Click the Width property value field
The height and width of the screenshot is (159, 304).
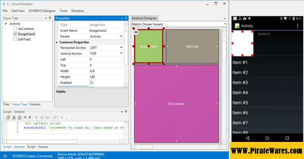pyautogui.click(x=105, y=71)
